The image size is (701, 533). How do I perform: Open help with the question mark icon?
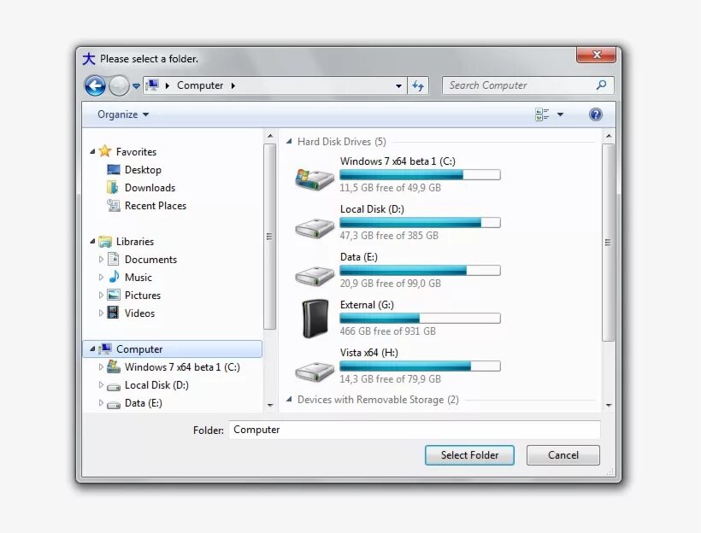tap(596, 114)
